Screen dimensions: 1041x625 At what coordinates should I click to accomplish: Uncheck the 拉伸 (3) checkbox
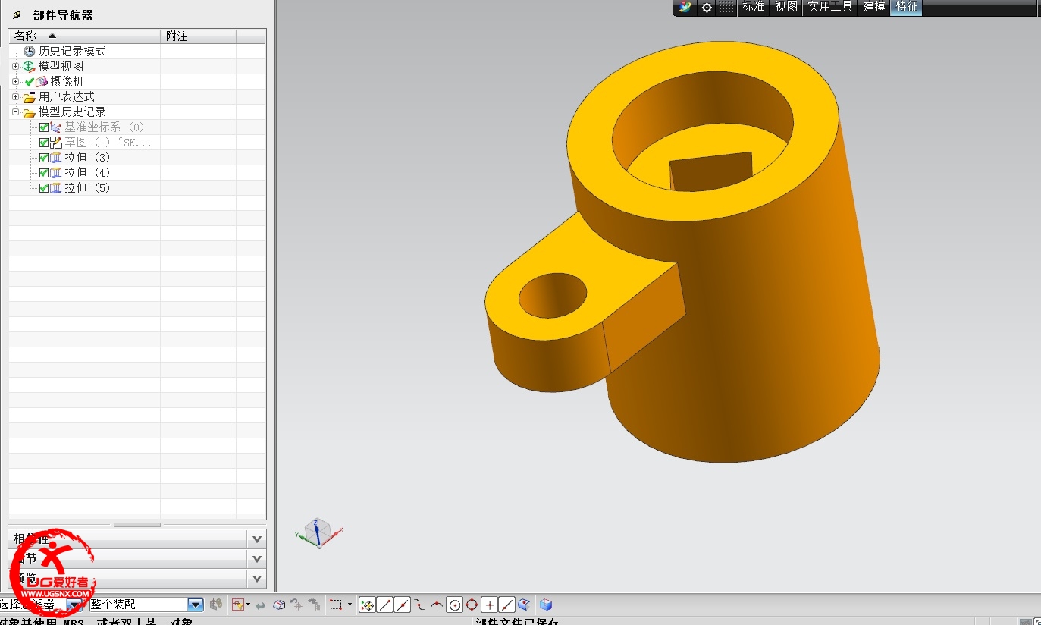(44, 158)
